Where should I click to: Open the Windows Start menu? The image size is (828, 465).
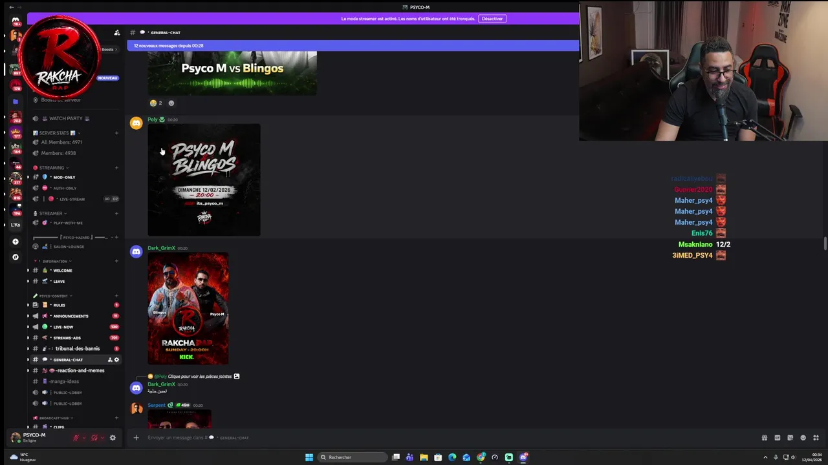(x=309, y=457)
